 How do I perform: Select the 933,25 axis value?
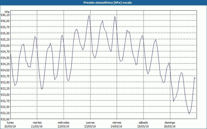tap(5, 88)
